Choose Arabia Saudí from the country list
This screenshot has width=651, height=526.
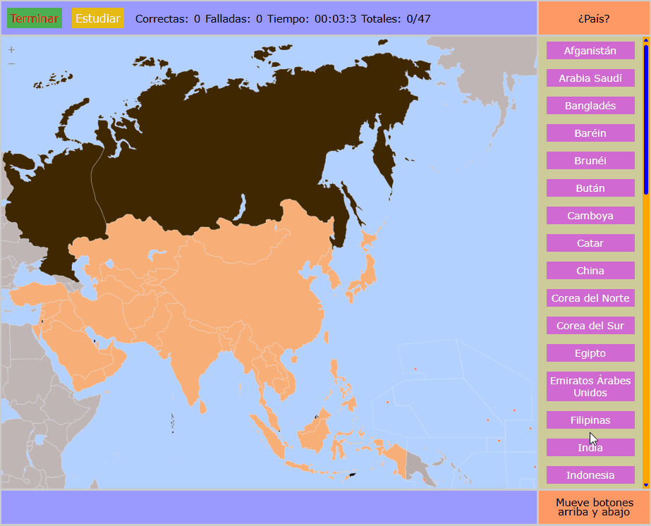pos(590,78)
